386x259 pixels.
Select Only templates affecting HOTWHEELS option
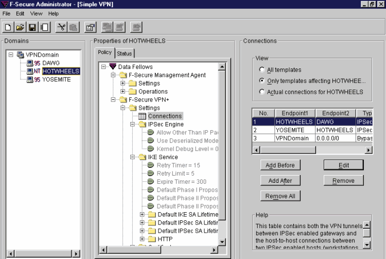[262, 80]
